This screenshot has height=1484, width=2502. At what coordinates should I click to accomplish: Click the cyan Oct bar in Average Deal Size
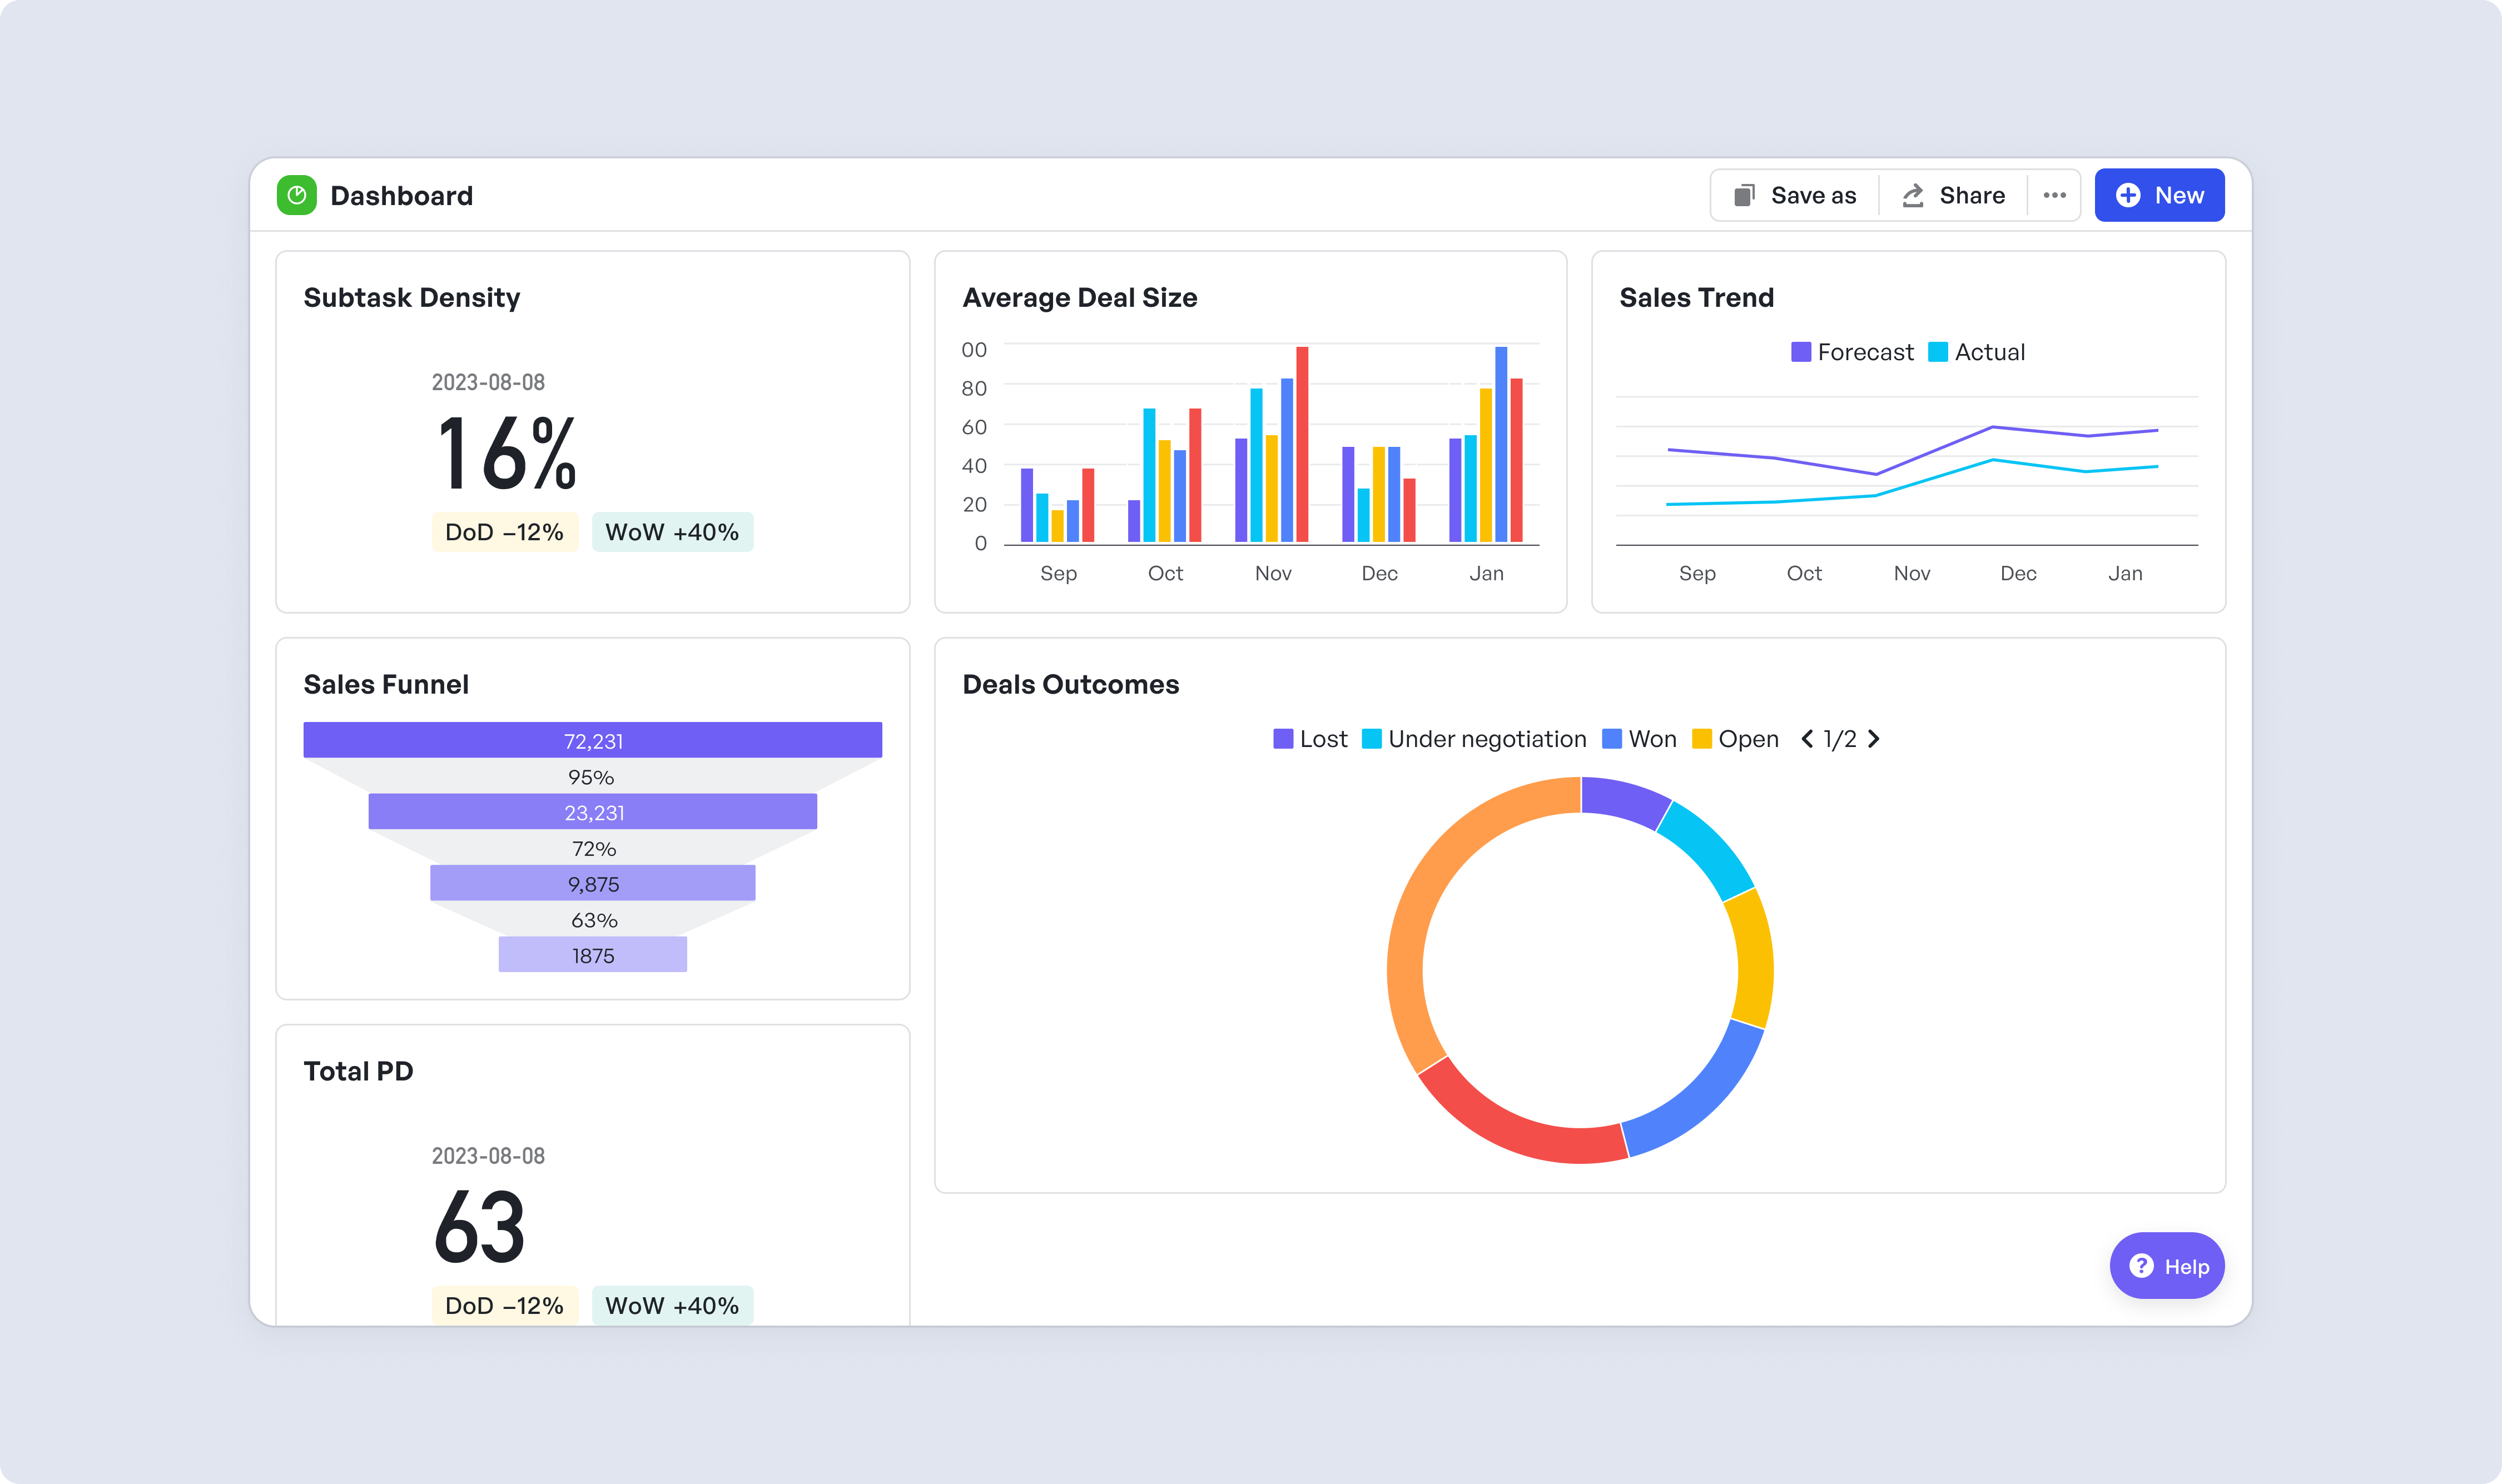[1149, 475]
